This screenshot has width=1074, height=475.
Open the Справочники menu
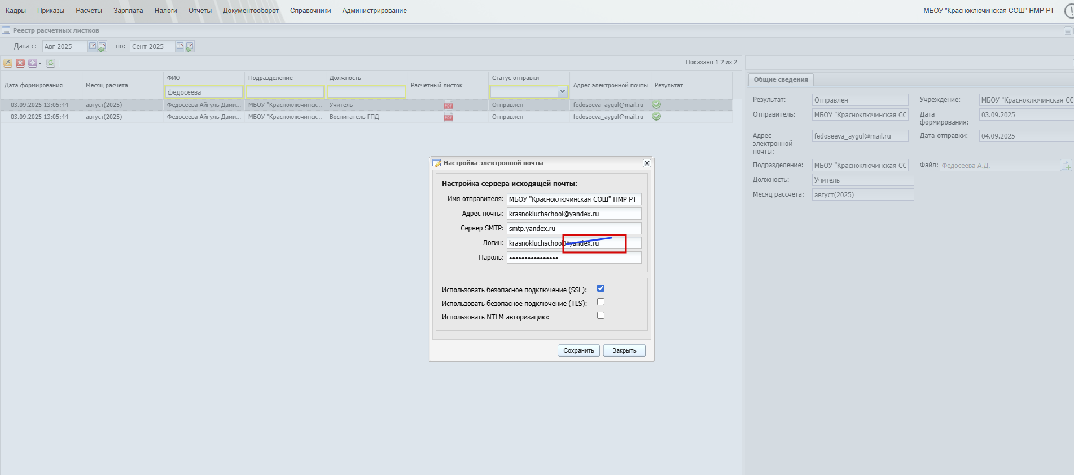[x=310, y=11]
